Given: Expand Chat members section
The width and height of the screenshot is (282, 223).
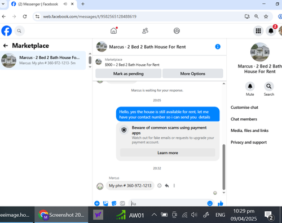Looking at the screenshot, I should pyautogui.click(x=244, y=119).
